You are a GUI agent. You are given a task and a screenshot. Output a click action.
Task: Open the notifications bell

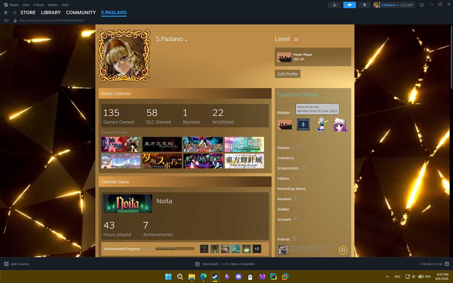click(364, 5)
